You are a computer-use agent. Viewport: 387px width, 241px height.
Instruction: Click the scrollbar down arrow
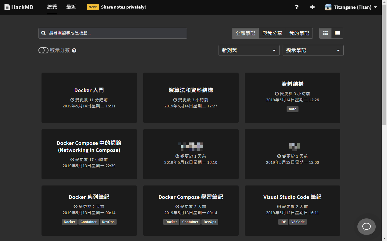point(384,238)
